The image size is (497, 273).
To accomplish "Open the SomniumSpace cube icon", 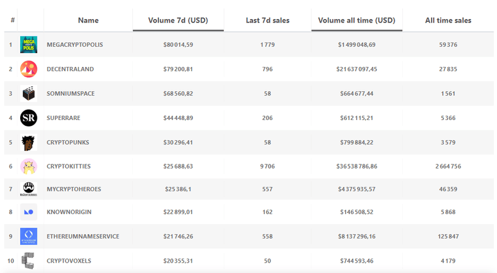I will pyautogui.click(x=29, y=94).
